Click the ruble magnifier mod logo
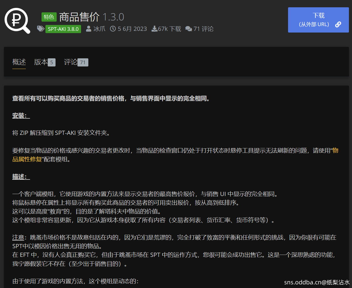This screenshot has height=288, width=352. [x=17, y=21]
